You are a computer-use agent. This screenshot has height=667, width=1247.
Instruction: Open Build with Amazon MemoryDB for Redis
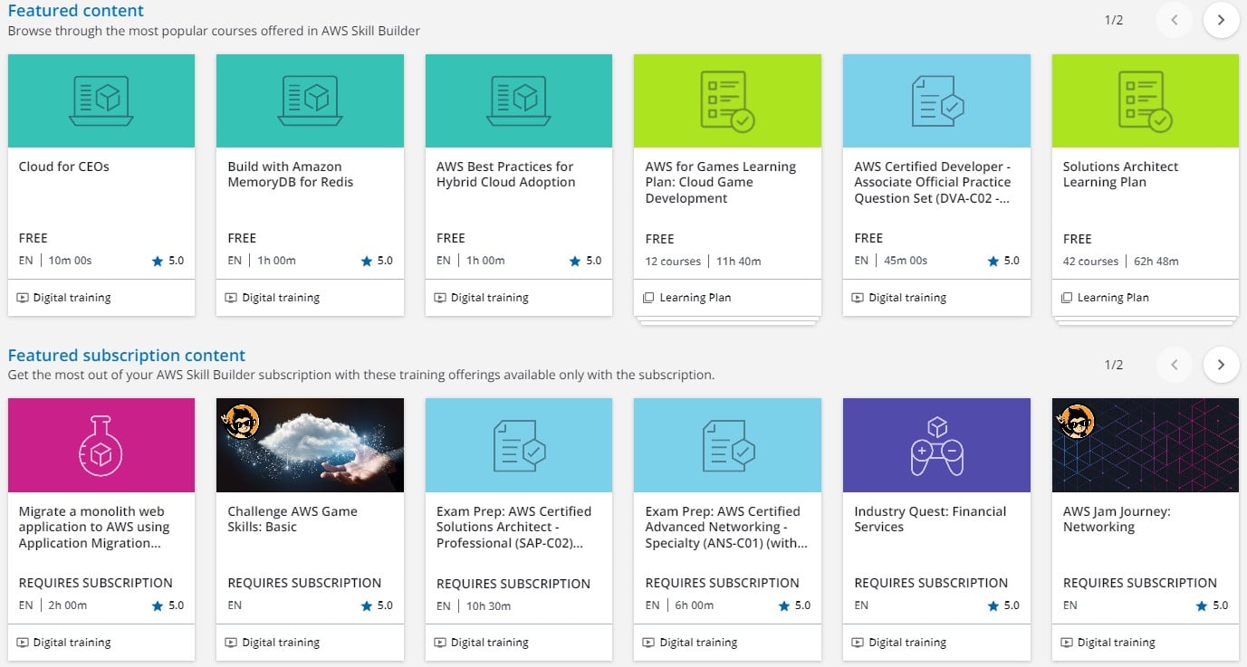click(291, 174)
